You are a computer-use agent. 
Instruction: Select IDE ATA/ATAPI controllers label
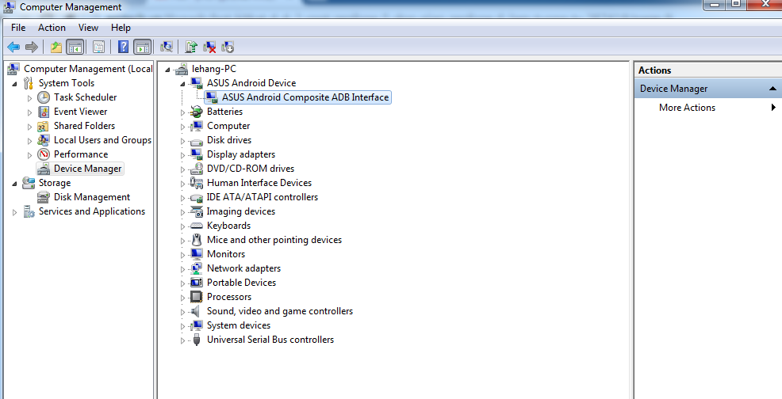coord(263,197)
